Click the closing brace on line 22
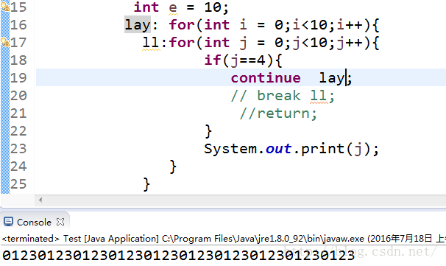The width and height of the screenshot is (446, 266). (x=208, y=131)
